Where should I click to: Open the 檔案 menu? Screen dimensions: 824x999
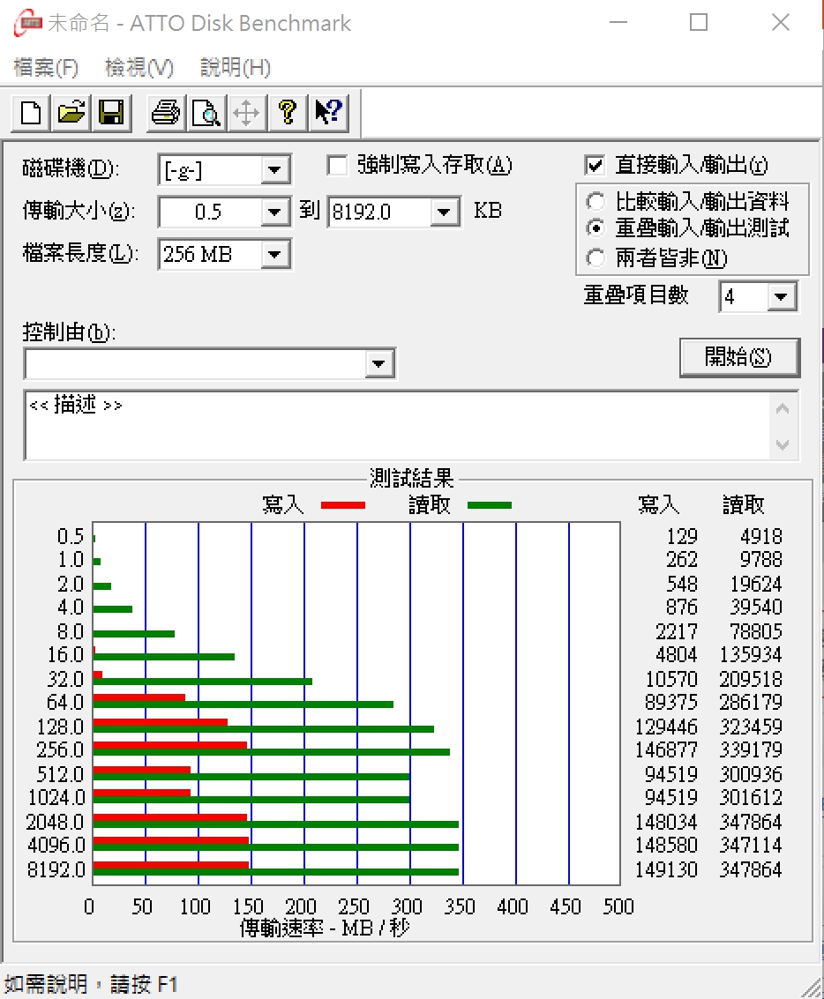tap(46, 68)
